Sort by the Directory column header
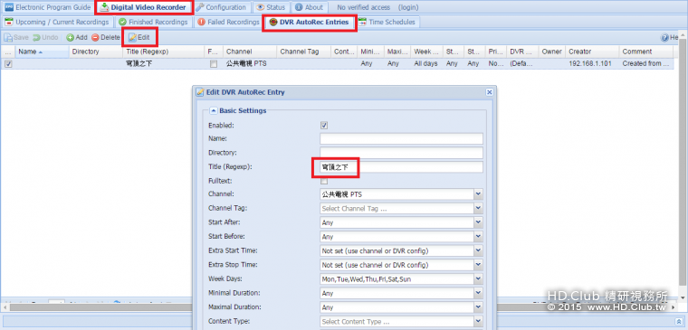This screenshot has width=688, height=330. (x=96, y=52)
